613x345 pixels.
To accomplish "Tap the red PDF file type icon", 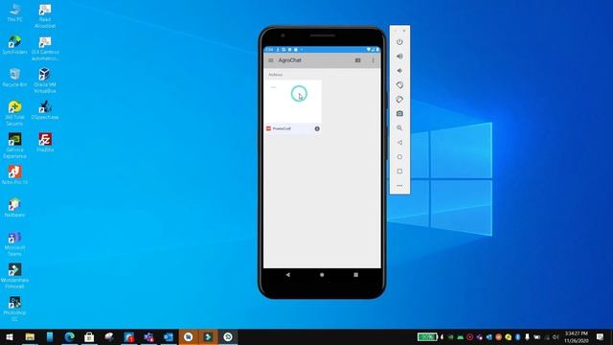I will click(x=268, y=128).
